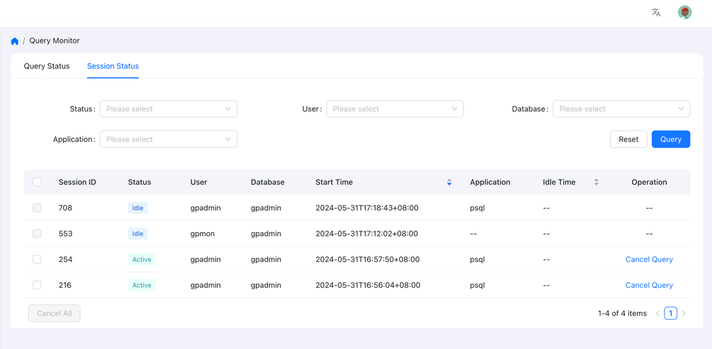Expand the Status filter dropdown
The width and height of the screenshot is (712, 349).
tap(168, 109)
